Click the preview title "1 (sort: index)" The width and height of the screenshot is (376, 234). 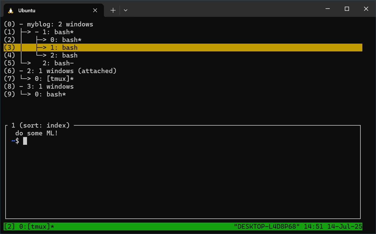(x=40, y=125)
